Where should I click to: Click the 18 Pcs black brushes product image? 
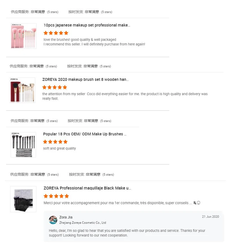[23, 145]
